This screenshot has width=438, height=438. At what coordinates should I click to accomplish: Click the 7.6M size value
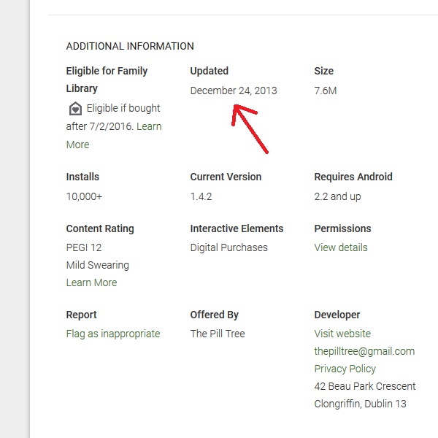click(x=326, y=91)
